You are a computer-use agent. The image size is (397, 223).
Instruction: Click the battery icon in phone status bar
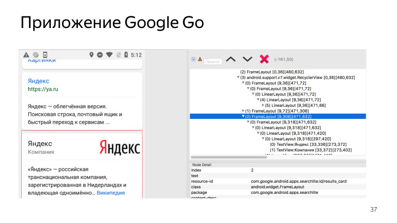126,55
